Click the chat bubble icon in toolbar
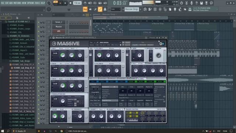 coord(211,3)
